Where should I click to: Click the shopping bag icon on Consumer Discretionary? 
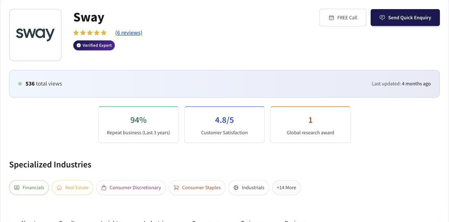click(104, 188)
